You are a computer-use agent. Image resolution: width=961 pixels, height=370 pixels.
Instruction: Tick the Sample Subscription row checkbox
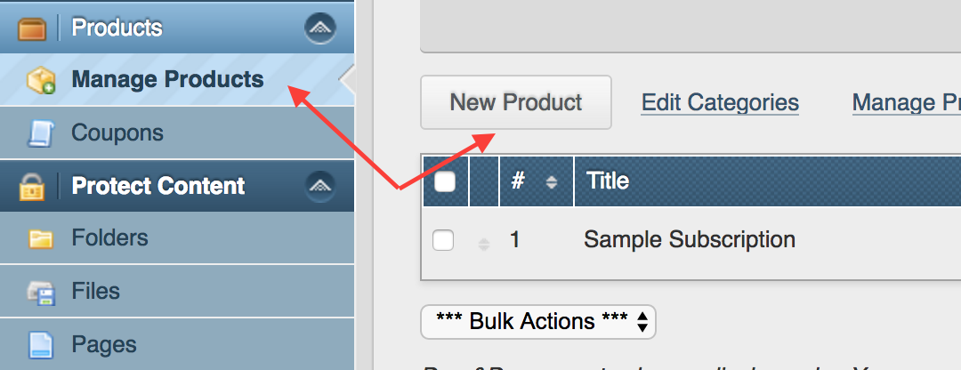pyautogui.click(x=443, y=240)
